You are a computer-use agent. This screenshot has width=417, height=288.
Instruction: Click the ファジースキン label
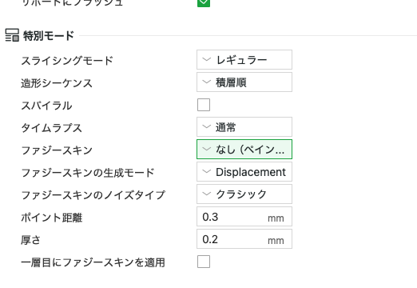pos(57,150)
